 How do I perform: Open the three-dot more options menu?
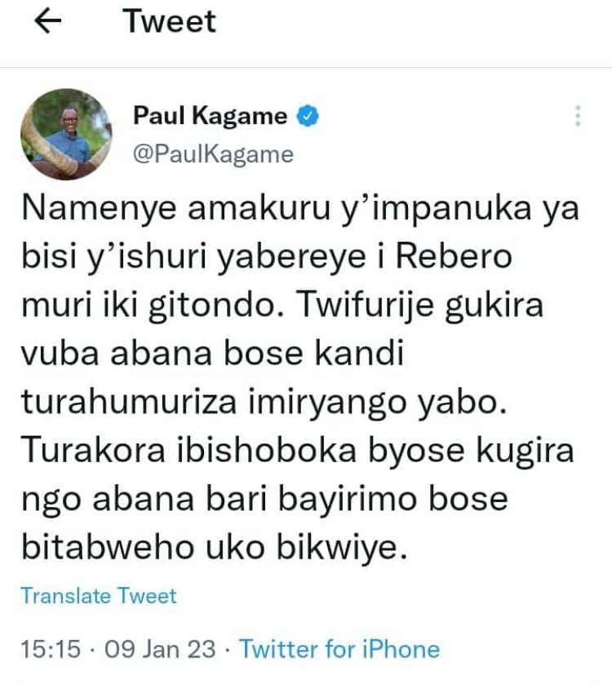coord(578,116)
